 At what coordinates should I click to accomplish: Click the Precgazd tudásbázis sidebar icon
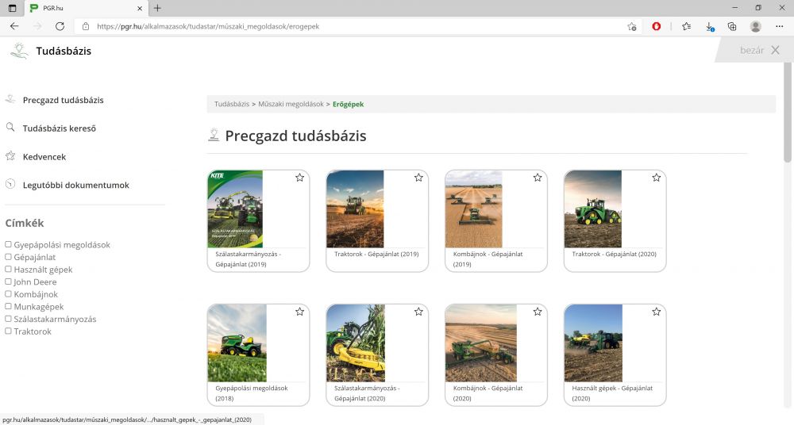(x=10, y=99)
